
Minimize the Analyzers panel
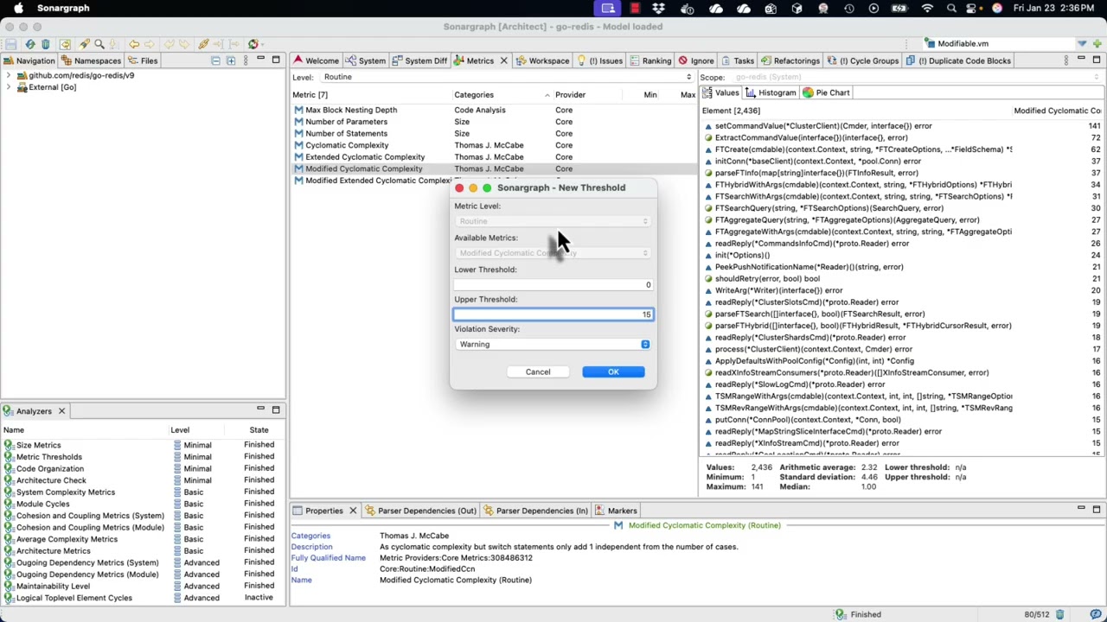click(x=260, y=409)
